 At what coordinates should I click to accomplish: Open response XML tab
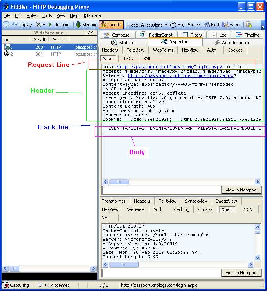(106, 218)
